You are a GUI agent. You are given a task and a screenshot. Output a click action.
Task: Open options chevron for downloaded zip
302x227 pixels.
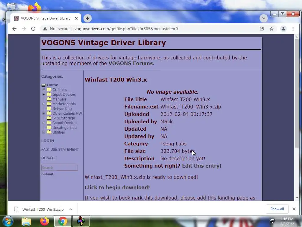tap(71, 209)
